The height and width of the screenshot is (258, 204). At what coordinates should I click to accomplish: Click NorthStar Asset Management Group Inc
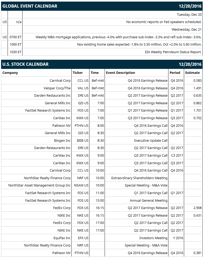click(x=39, y=185)
